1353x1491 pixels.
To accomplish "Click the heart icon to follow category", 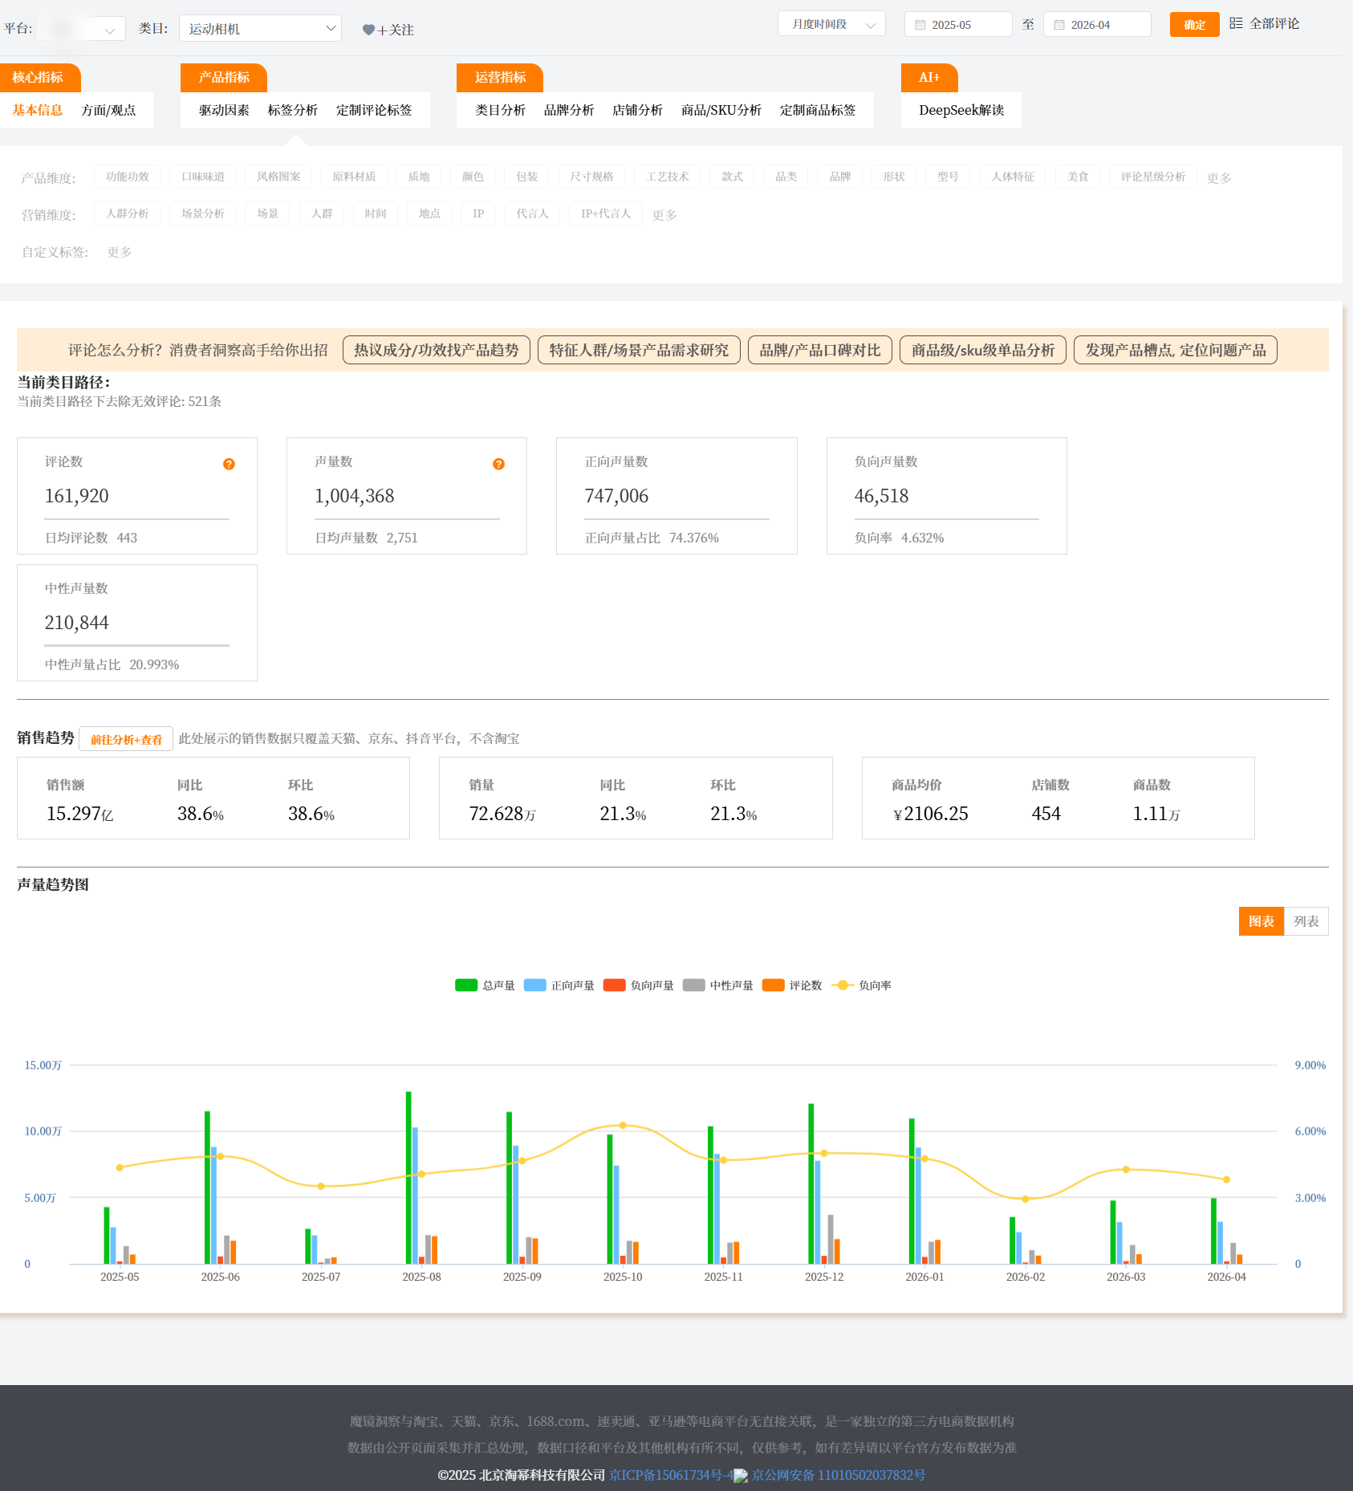I will pos(368,30).
